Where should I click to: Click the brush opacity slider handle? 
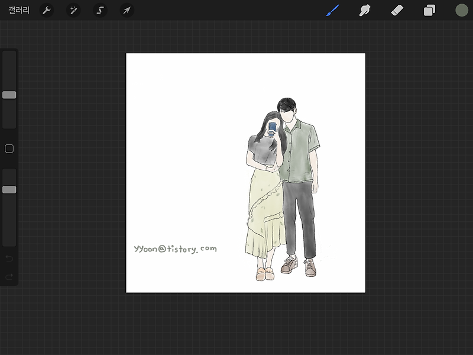coord(9,189)
